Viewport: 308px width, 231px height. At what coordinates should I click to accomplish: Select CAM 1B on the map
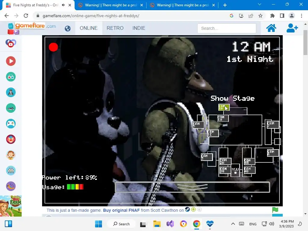(223, 118)
